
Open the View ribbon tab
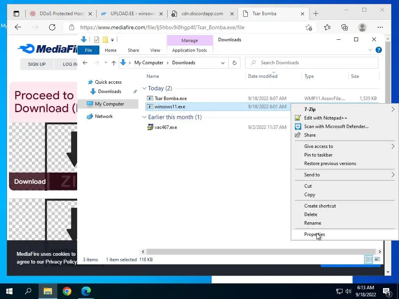pyautogui.click(x=155, y=50)
